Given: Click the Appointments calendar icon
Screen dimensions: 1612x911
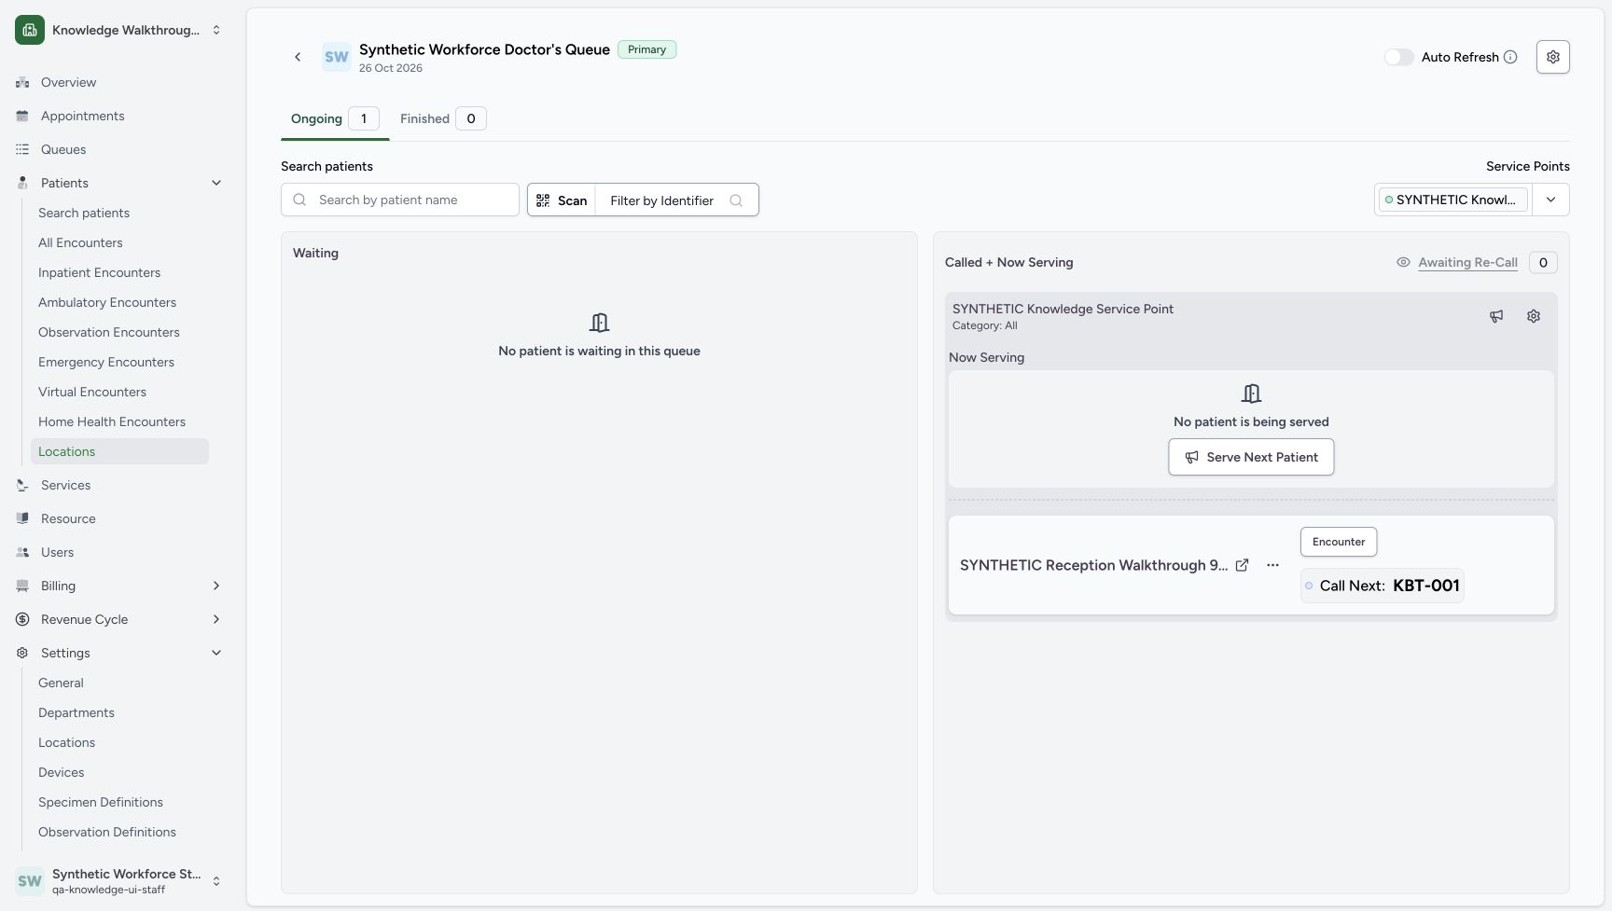Looking at the screenshot, I should 22,116.
